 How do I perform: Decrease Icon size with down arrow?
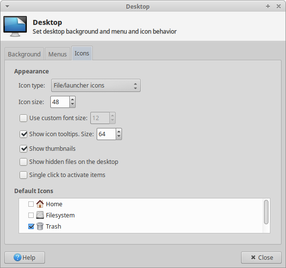coord(72,105)
